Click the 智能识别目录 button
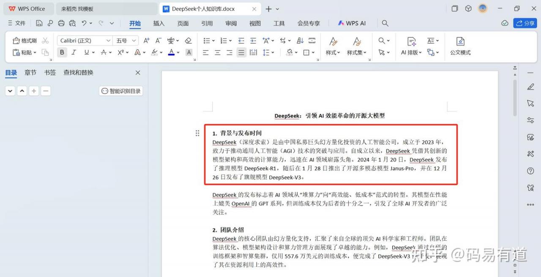 click(x=121, y=91)
